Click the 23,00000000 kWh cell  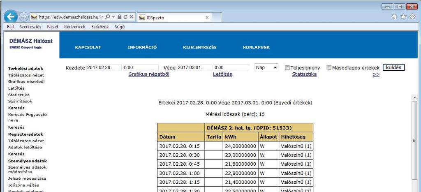coord(240,155)
